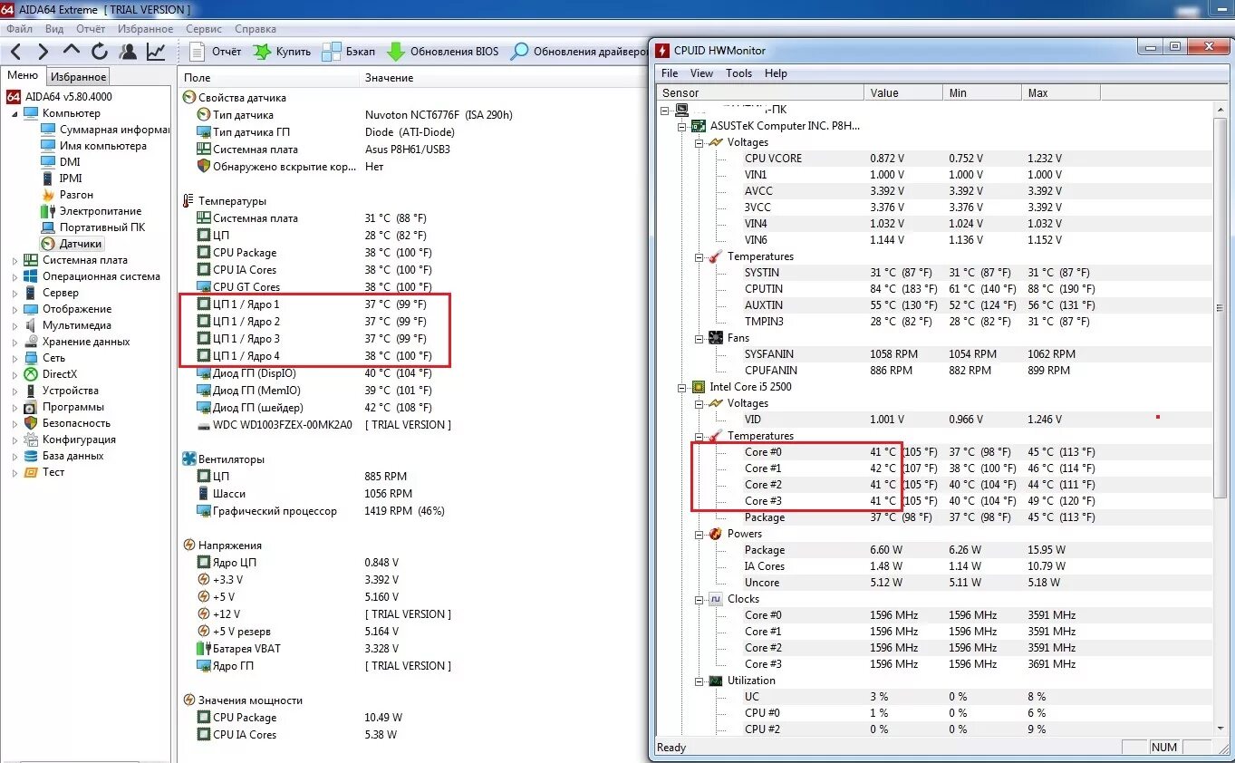Expand the Системная плата tree node

(14, 260)
